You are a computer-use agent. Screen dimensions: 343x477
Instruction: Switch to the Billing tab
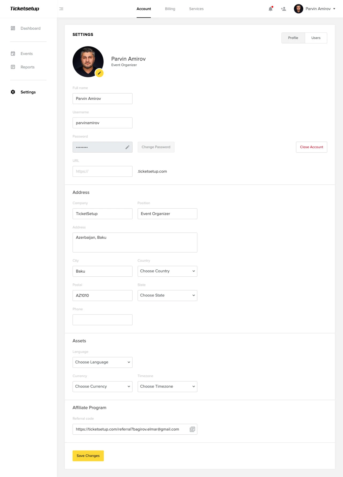point(170,9)
